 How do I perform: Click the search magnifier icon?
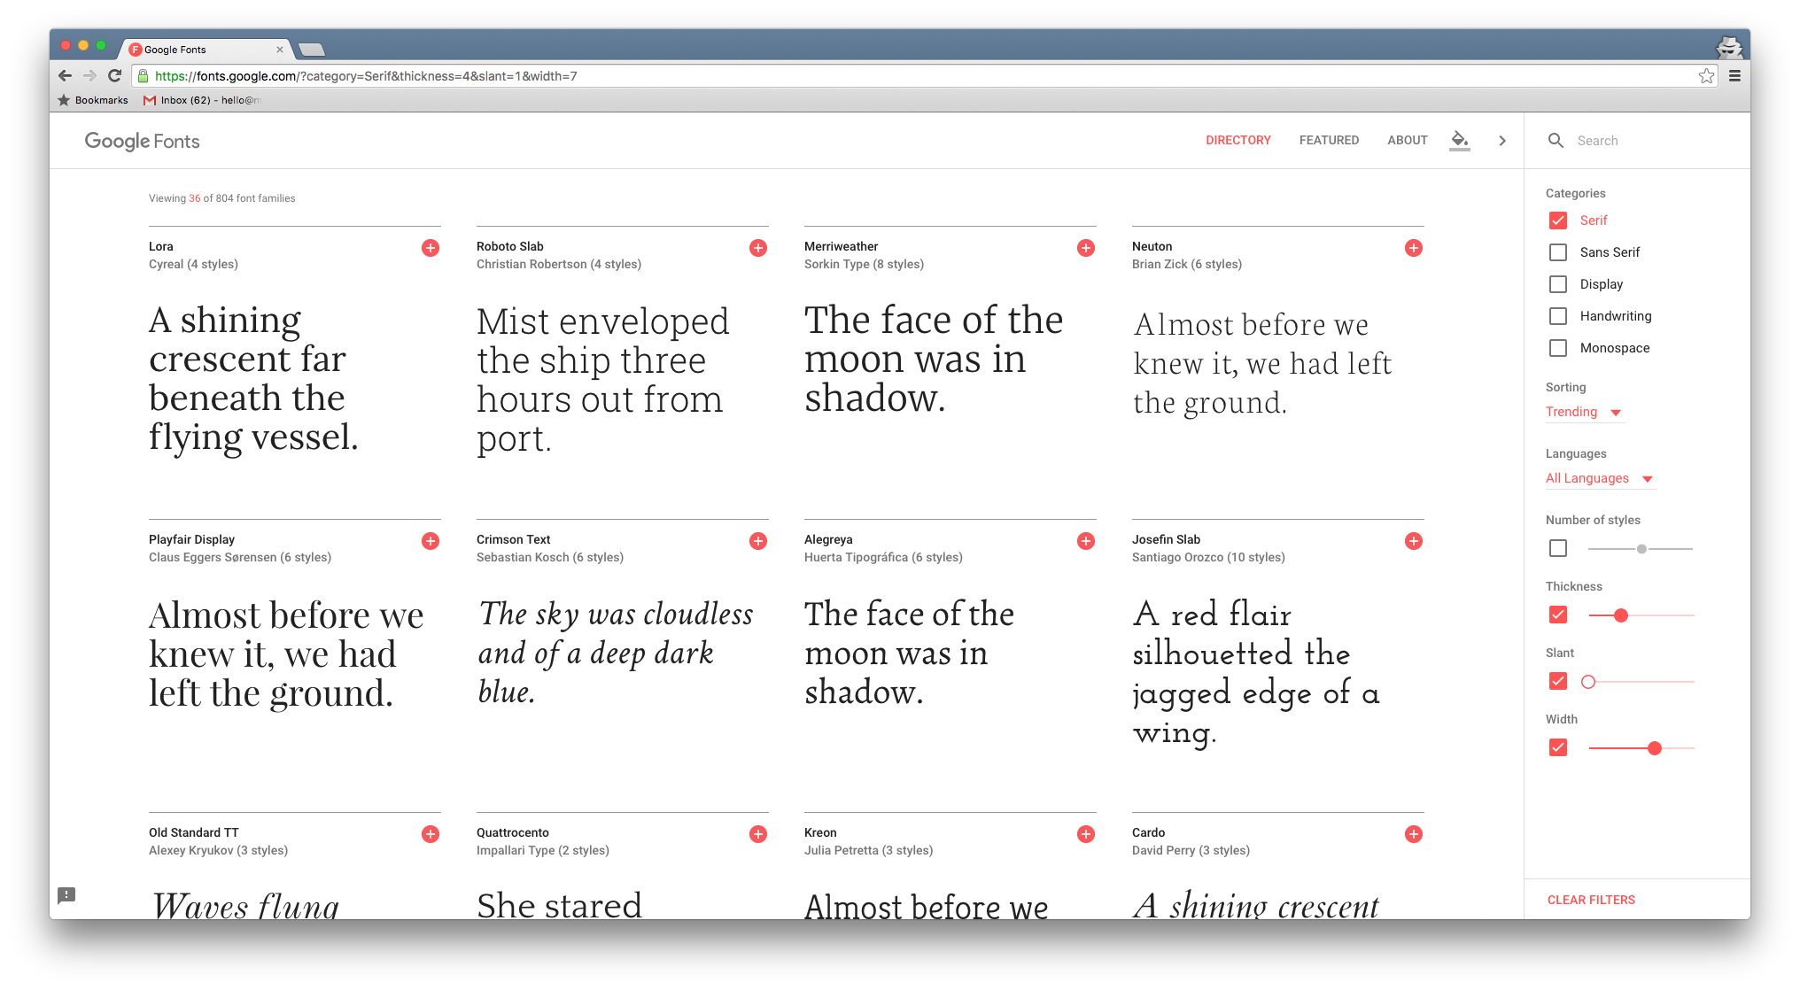(x=1556, y=141)
